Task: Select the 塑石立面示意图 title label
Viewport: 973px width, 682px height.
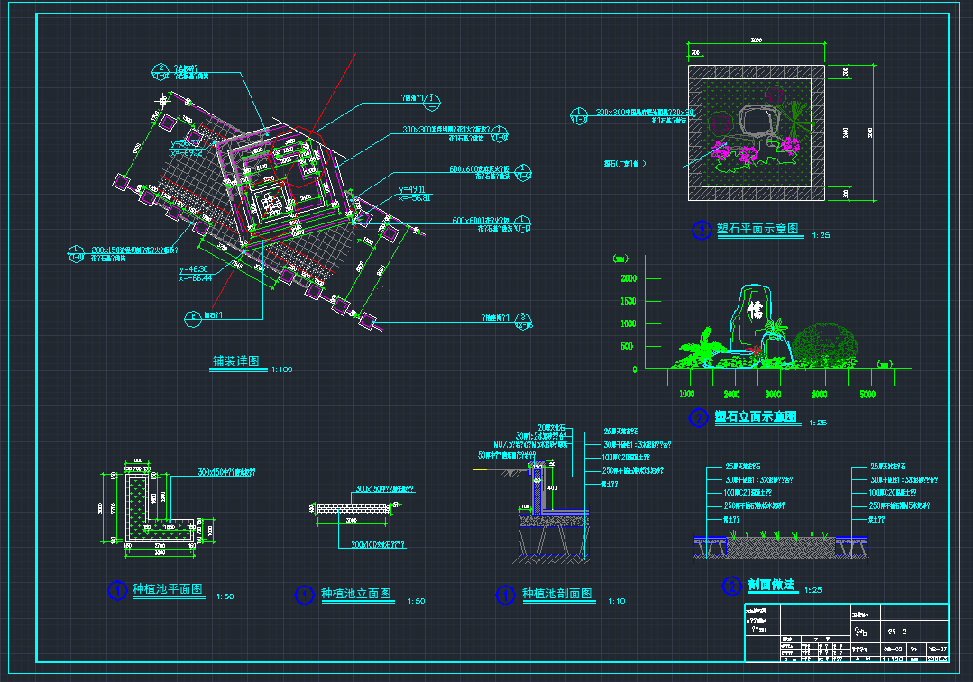Action: [756, 417]
